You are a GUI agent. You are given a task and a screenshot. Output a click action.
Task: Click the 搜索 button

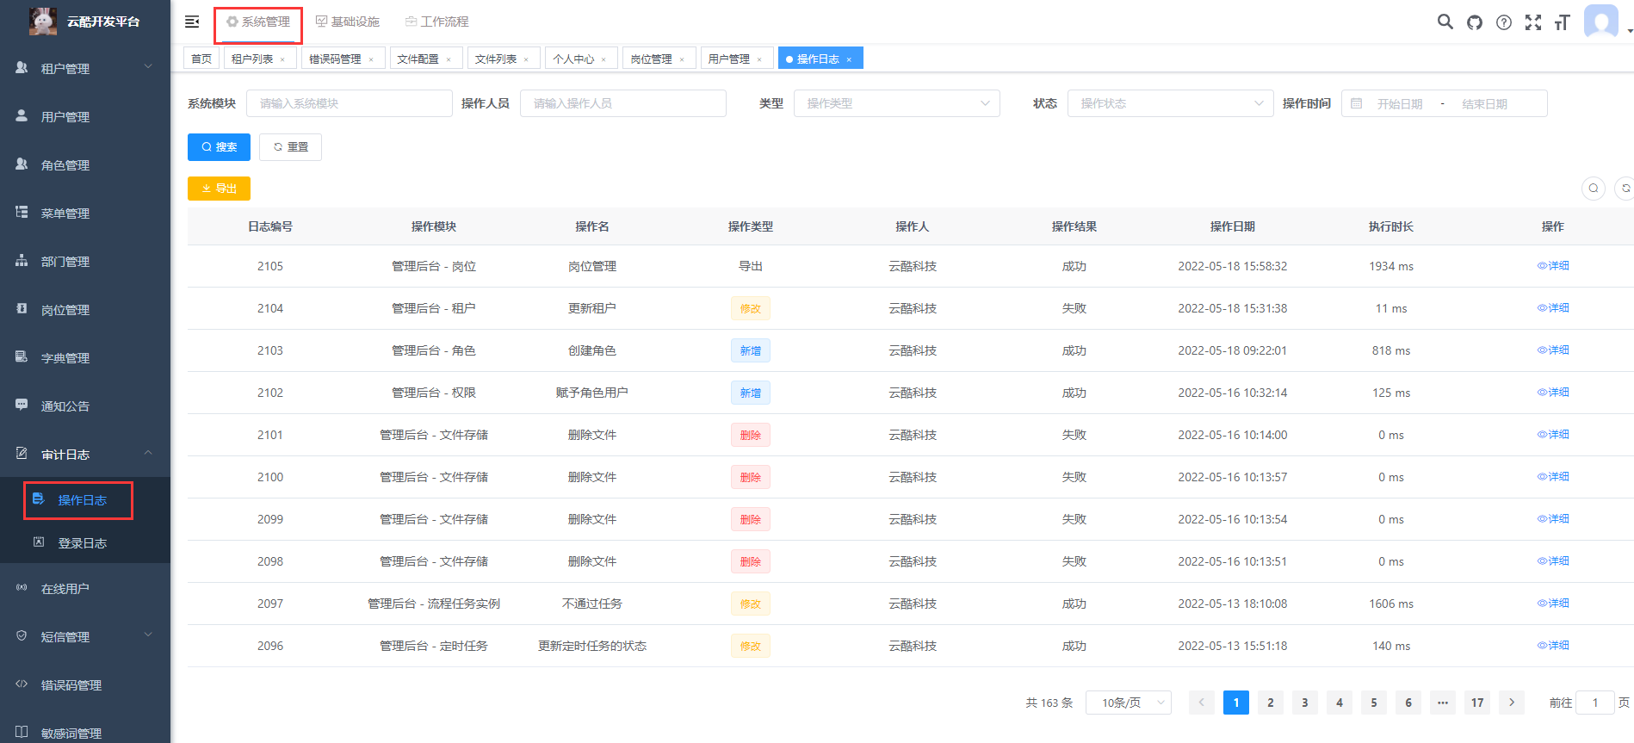[x=219, y=147]
